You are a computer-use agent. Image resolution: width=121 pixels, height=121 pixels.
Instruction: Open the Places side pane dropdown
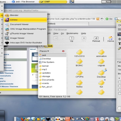44,51
